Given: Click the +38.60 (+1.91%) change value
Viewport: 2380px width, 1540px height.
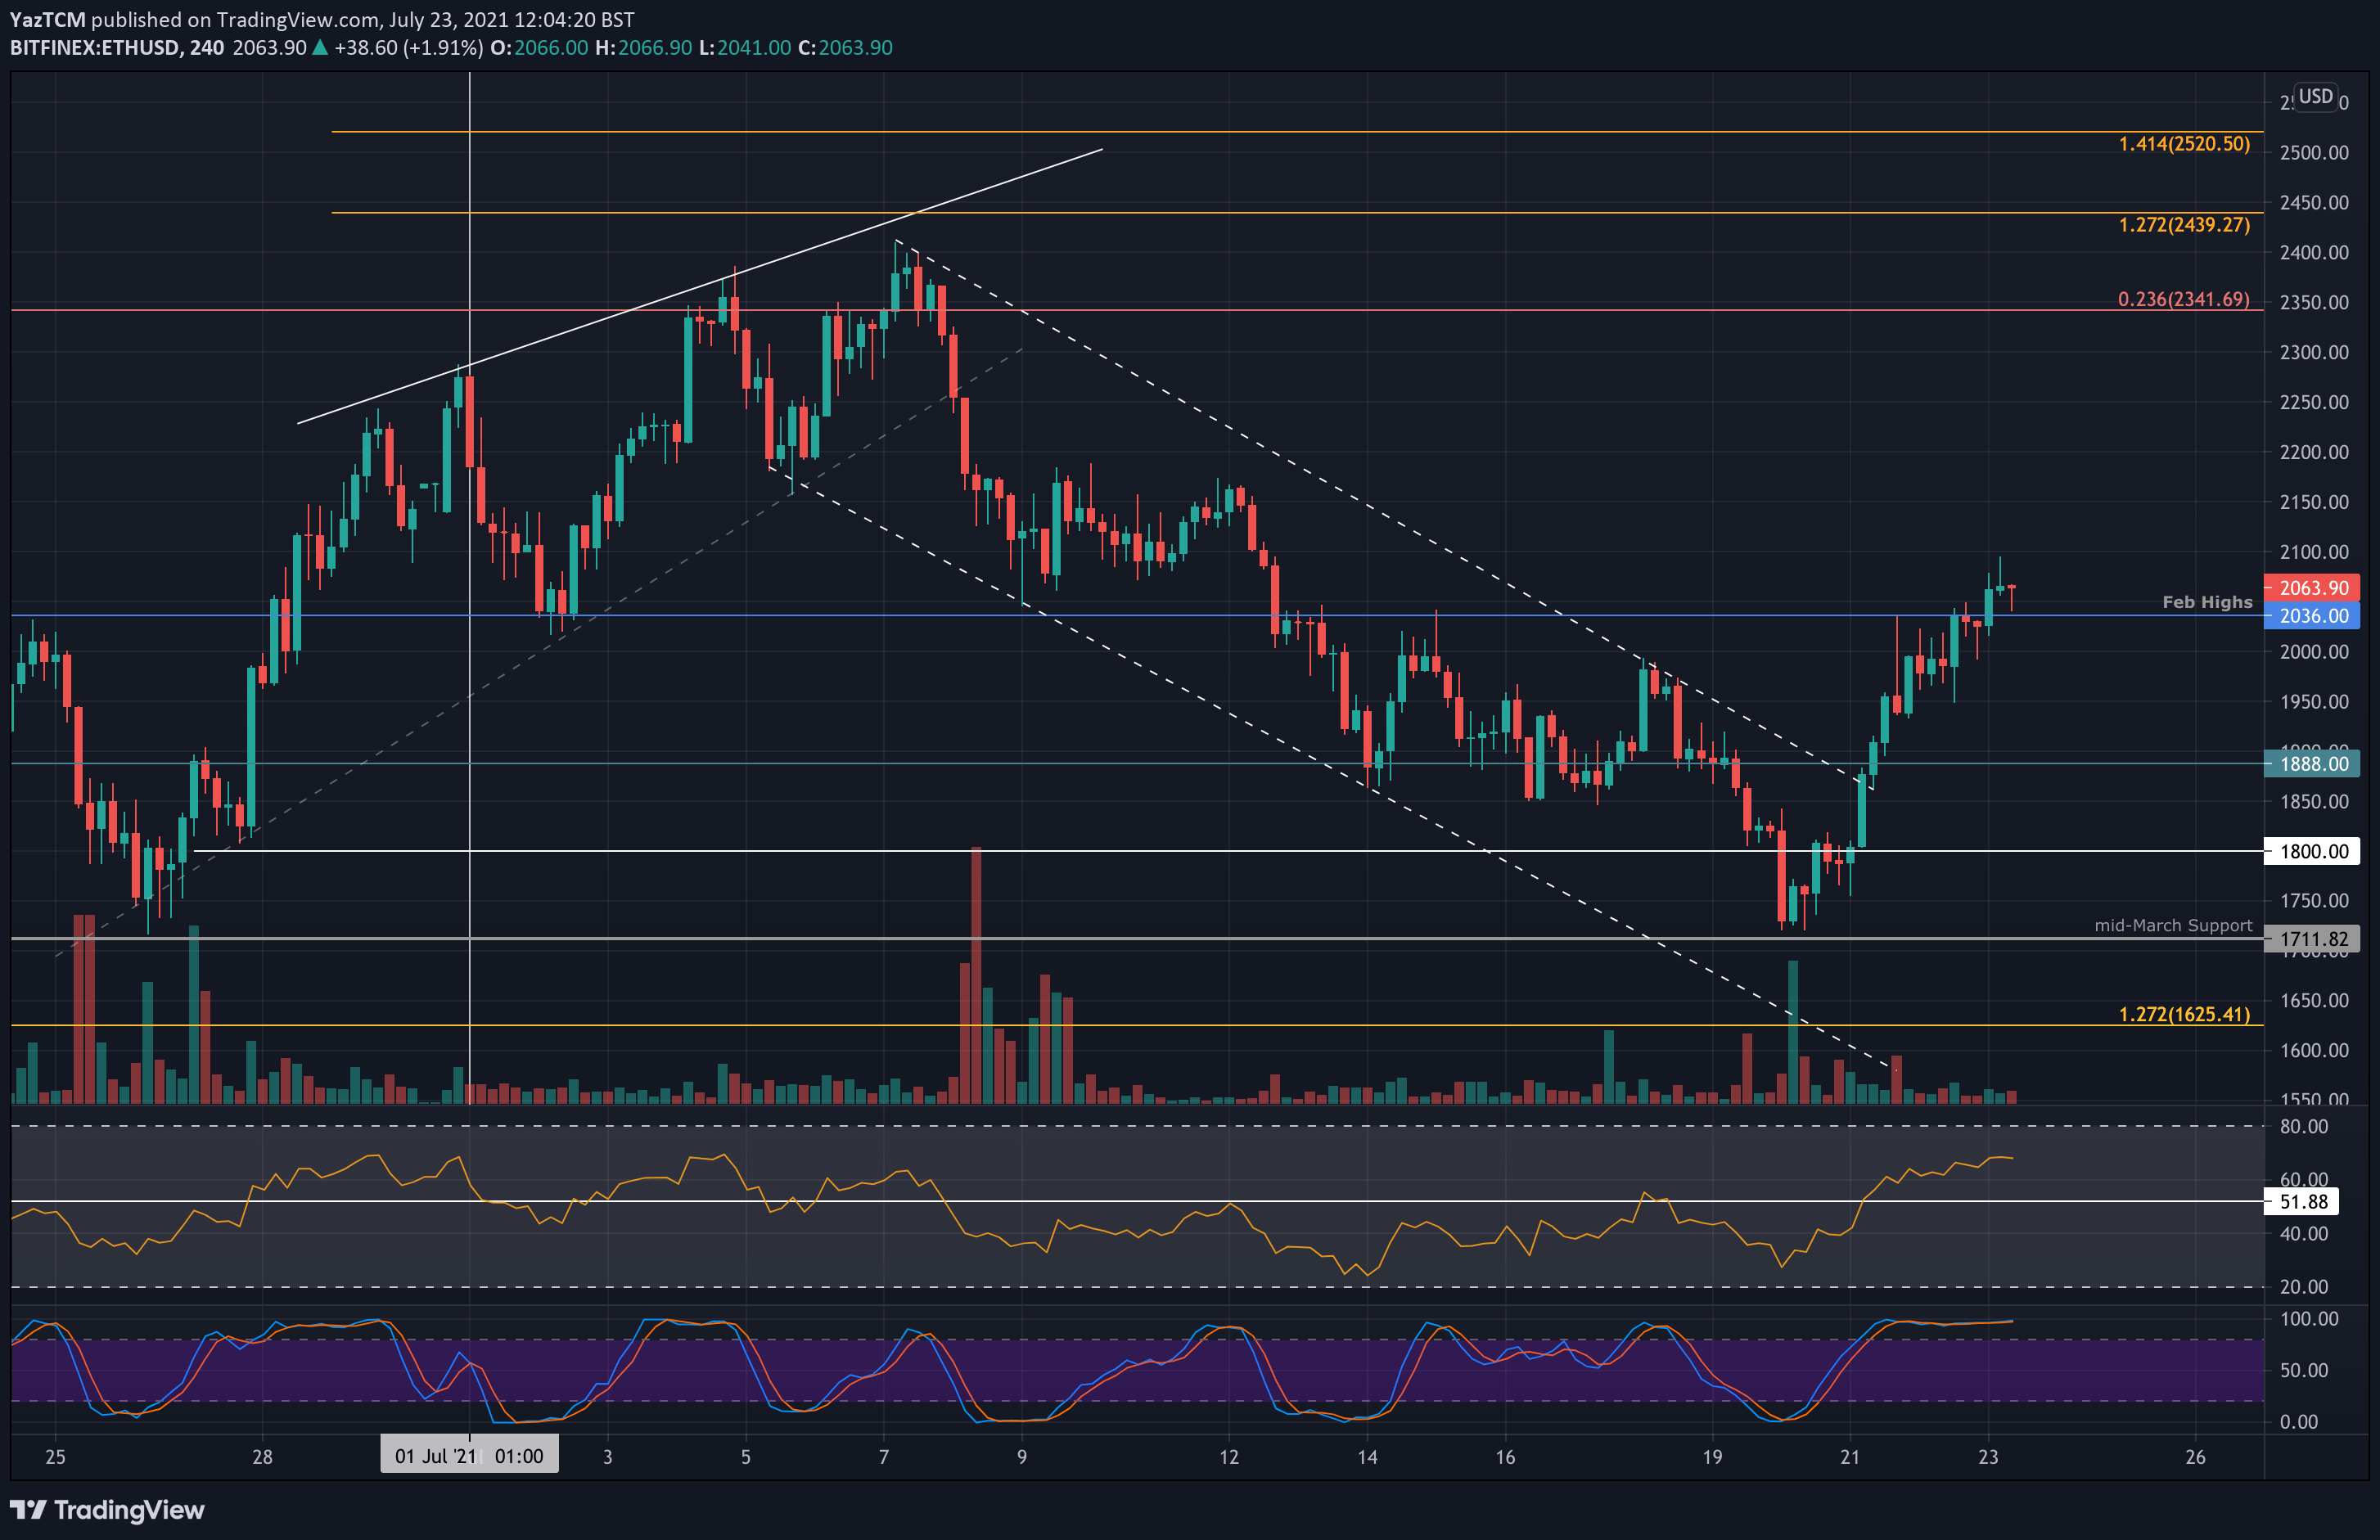Looking at the screenshot, I should pos(409,48).
